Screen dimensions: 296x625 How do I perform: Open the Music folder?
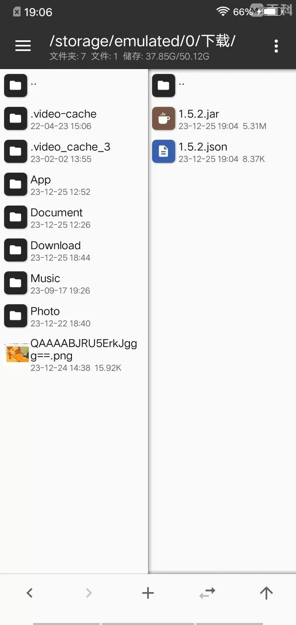coord(74,283)
